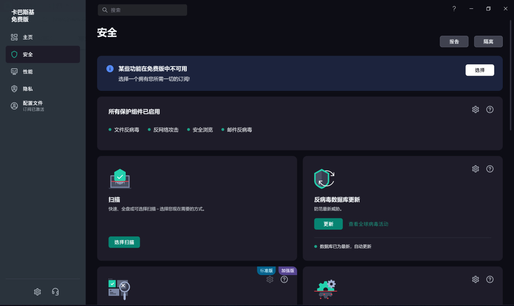Click the 文件反病毒 component label
Screen dimensions: 514x306
tap(126, 130)
